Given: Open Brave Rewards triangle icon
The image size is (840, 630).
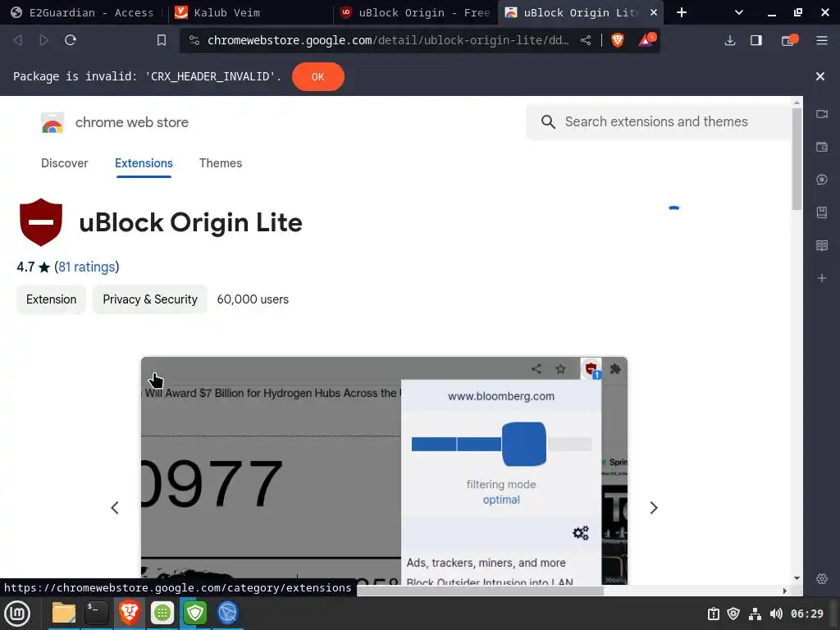Looking at the screenshot, I should 646,39.
